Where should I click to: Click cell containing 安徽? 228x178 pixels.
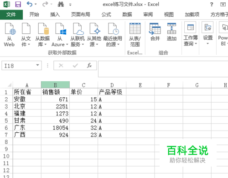[27, 99]
